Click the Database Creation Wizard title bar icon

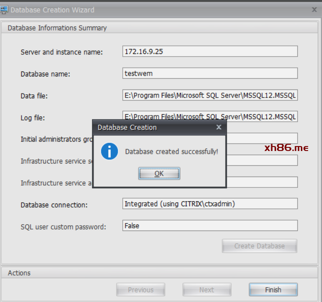coord(4,9)
